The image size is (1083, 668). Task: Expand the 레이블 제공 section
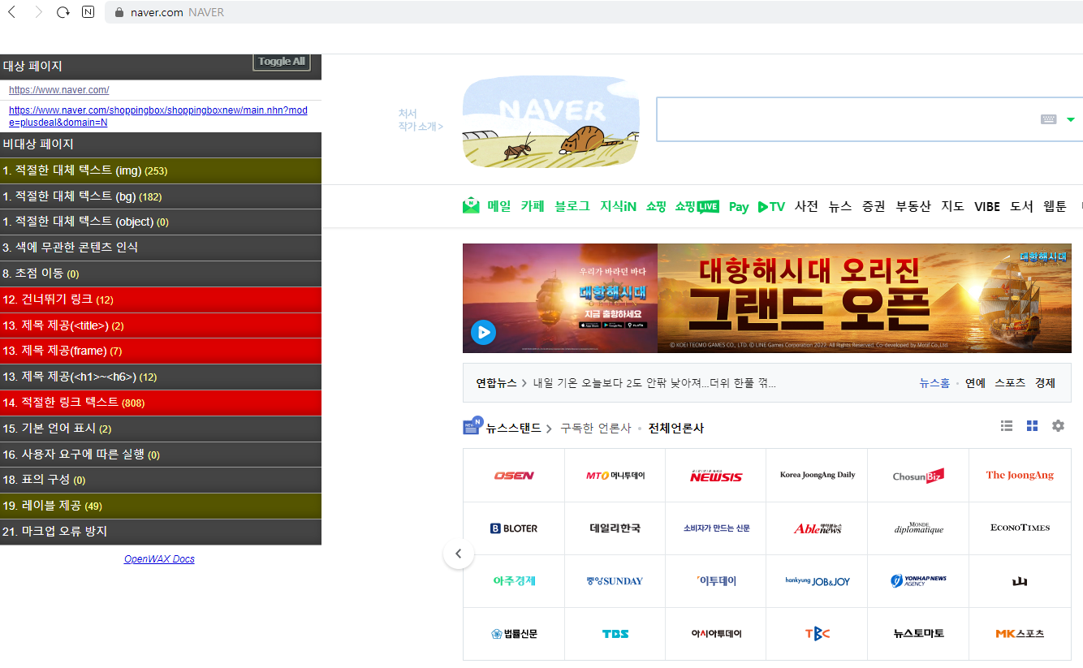point(161,506)
